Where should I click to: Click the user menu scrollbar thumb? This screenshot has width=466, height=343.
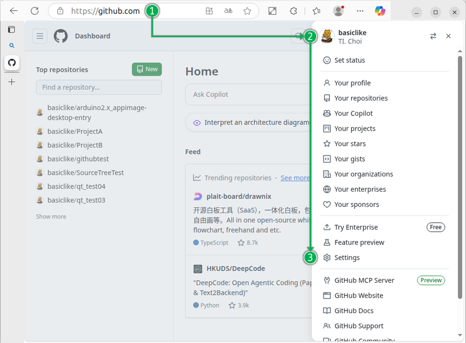coord(460,177)
